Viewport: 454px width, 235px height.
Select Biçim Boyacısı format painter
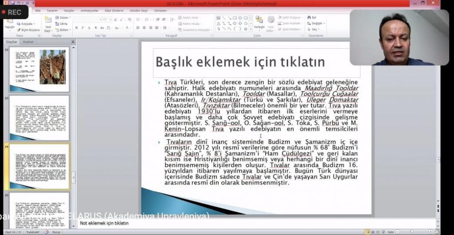[30, 30]
